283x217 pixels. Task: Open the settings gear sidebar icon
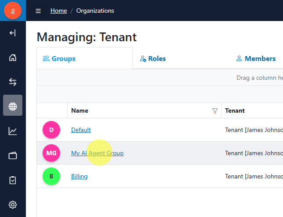(x=13, y=205)
